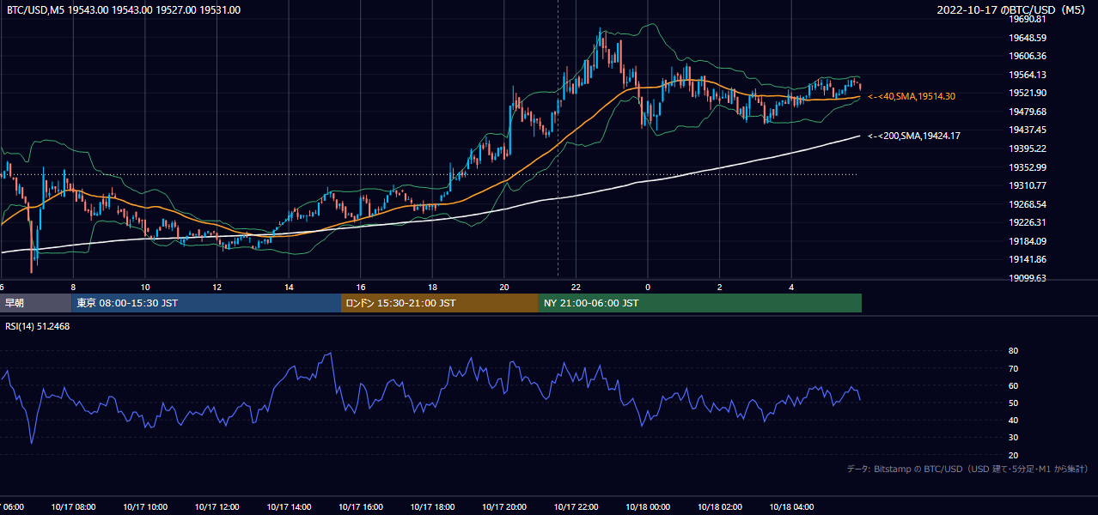
Task: Select the 10/17 16:00 date label
Action: click(361, 507)
